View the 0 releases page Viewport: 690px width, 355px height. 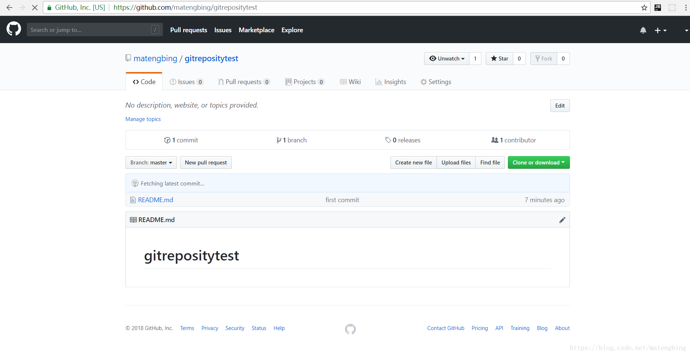click(x=403, y=140)
